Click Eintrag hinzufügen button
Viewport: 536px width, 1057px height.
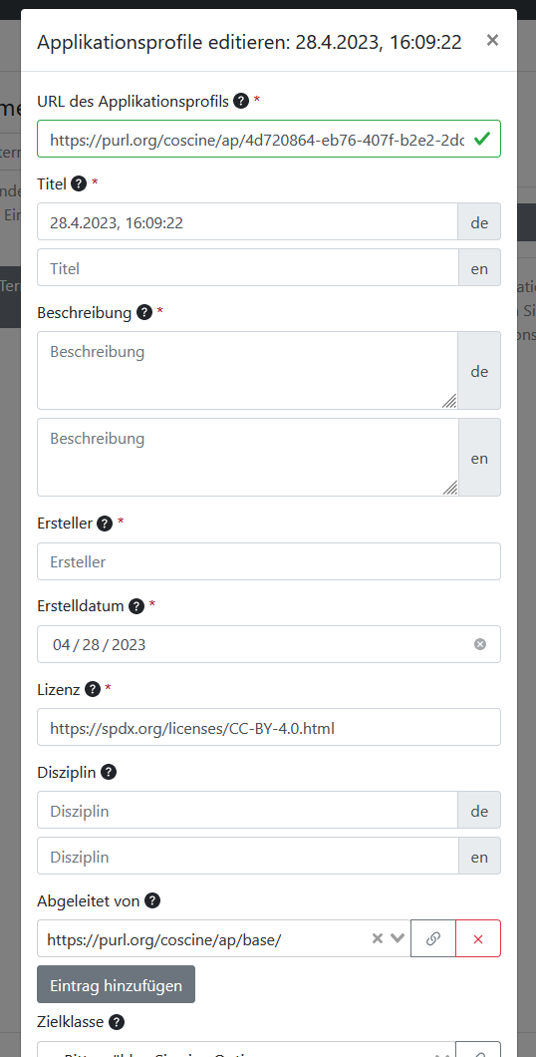[x=116, y=984]
